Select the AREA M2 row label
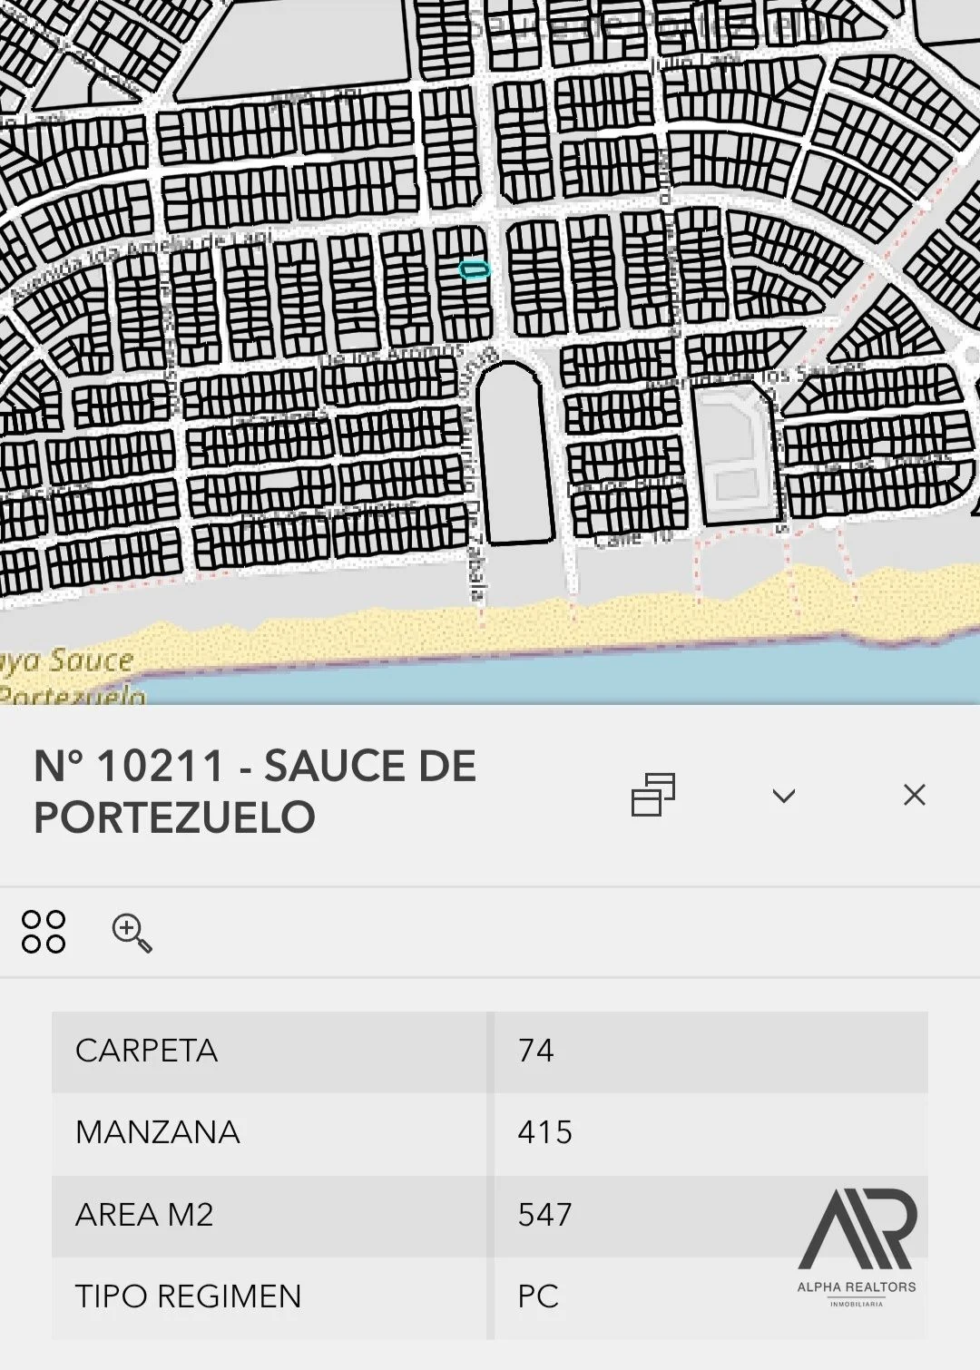Screen dimensions: 980x1370 144,1215
